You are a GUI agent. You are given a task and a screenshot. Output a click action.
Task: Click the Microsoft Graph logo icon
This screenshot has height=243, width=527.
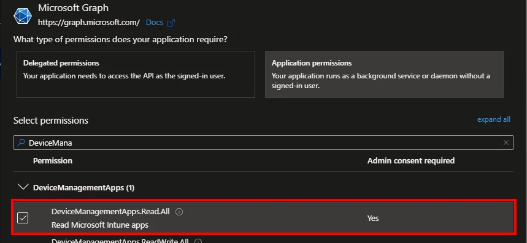point(23,16)
